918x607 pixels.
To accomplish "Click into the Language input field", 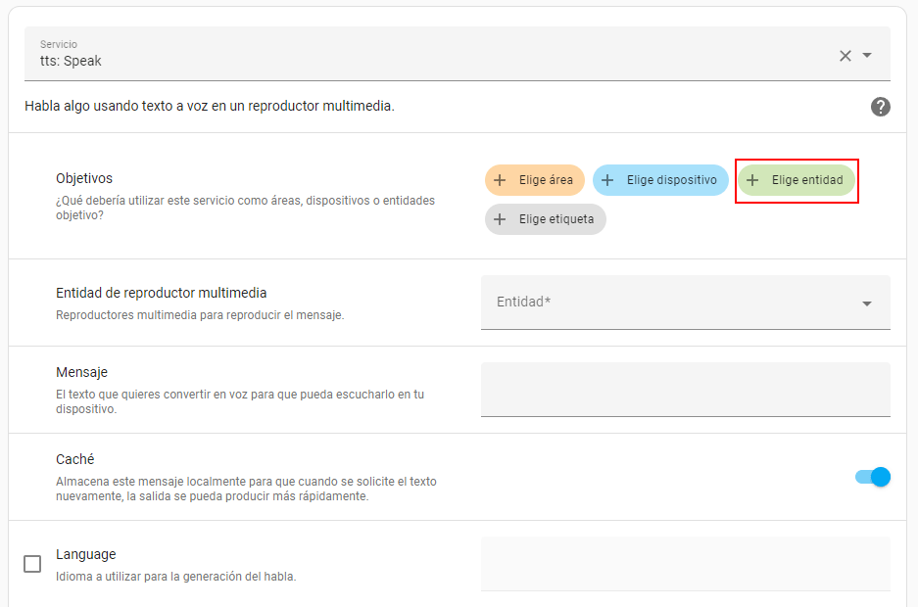I will [x=685, y=563].
